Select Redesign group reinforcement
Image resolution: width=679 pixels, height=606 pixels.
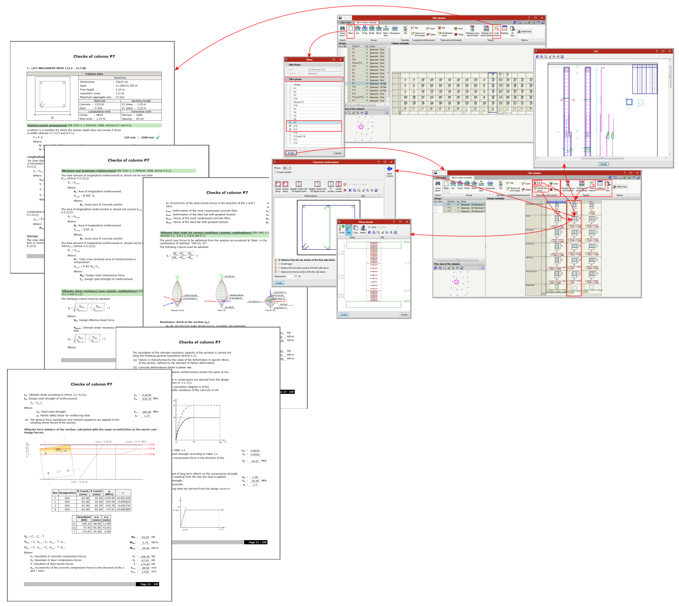coord(473,31)
